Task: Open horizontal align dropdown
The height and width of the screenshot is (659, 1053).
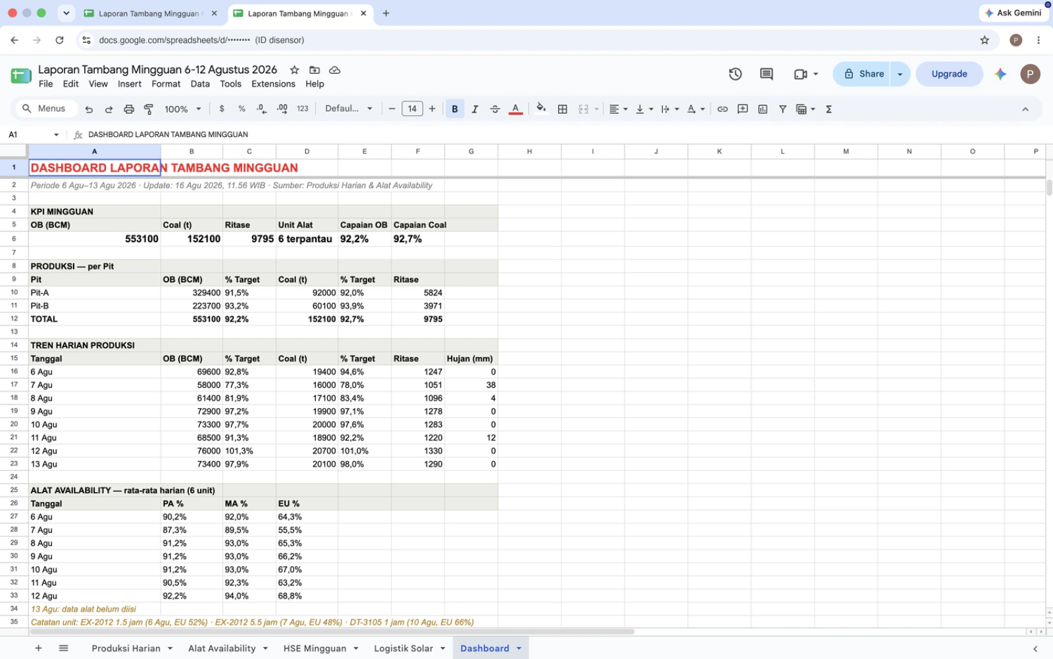Action: click(617, 109)
